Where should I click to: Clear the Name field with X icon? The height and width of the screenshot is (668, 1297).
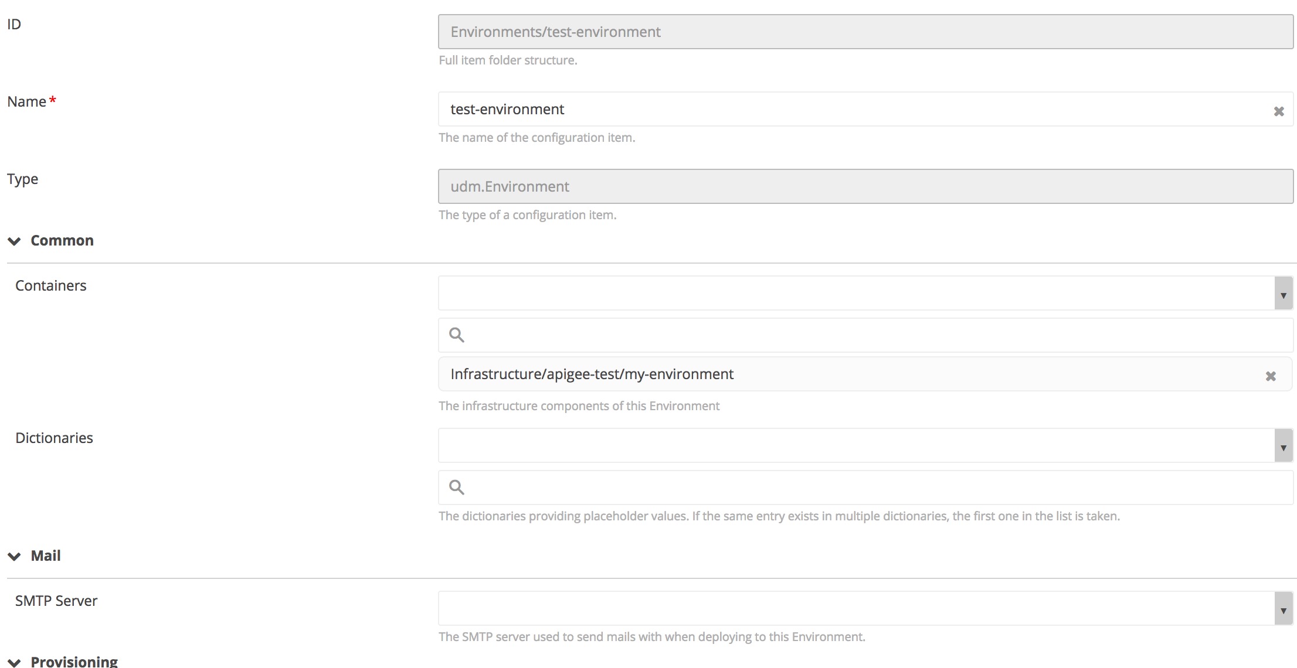click(1278, 111)
